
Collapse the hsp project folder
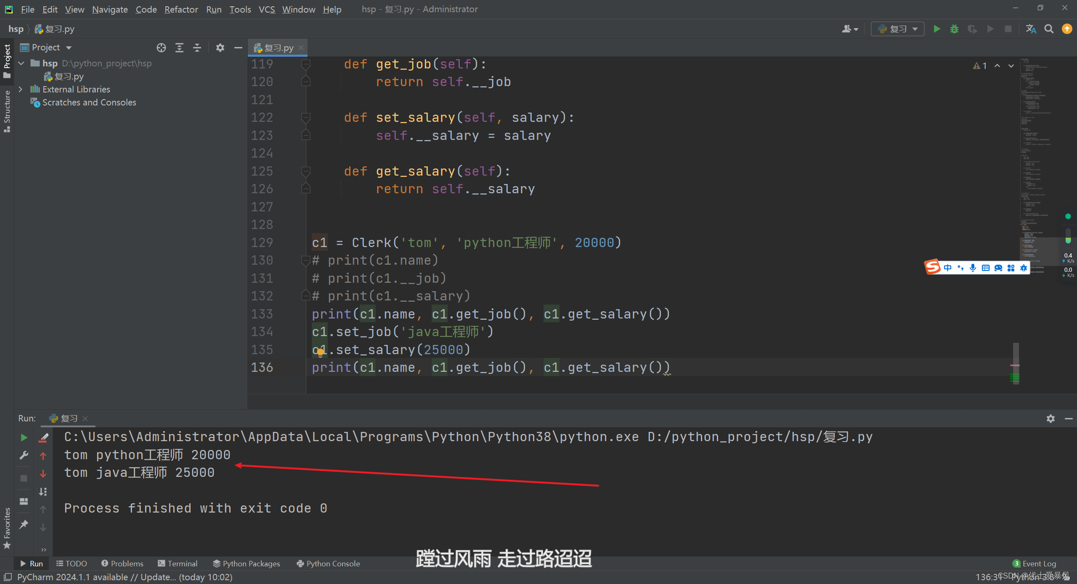[x=21, y=63]
